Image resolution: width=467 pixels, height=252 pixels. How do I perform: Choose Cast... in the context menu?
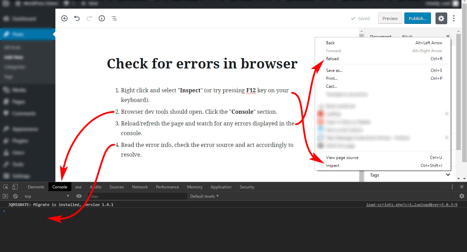pyautogui.click(x=383, y=86)
